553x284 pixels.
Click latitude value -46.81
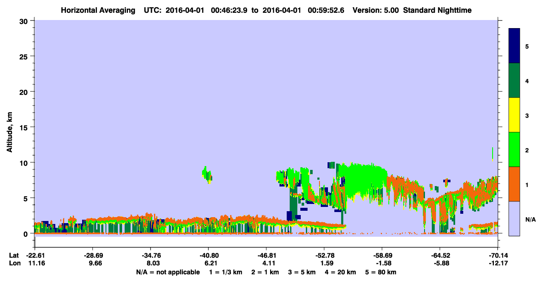pyautogui.click(x=266, y=255)
